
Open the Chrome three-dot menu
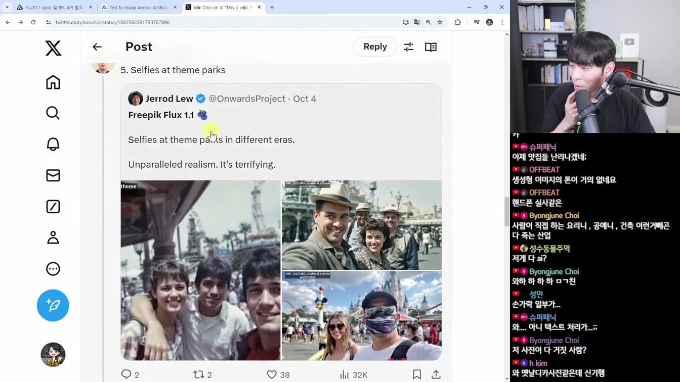tap(502, 22)
